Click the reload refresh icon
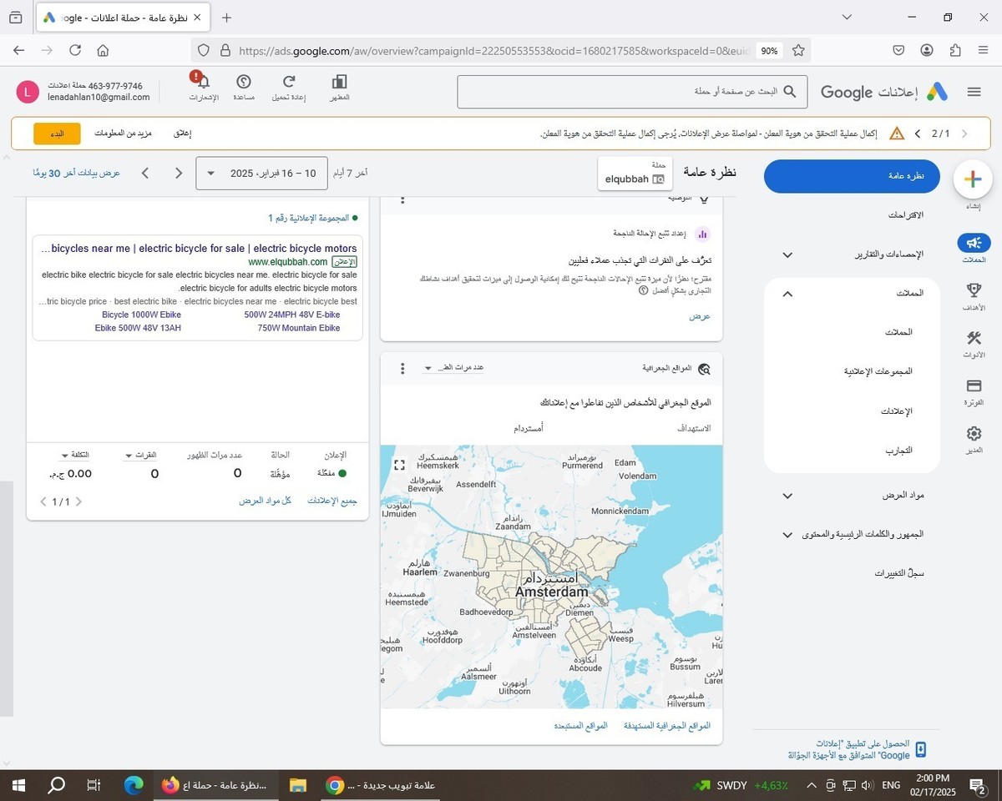 [289, 82]
